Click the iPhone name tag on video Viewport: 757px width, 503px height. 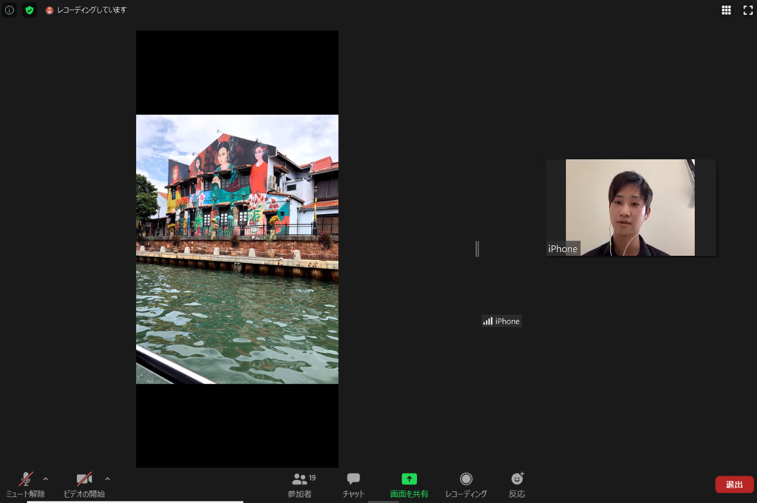click(563, 248)
